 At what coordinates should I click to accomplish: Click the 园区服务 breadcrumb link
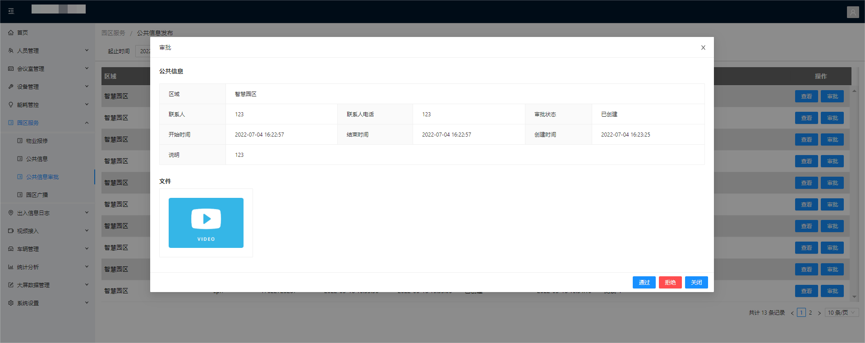113,33
